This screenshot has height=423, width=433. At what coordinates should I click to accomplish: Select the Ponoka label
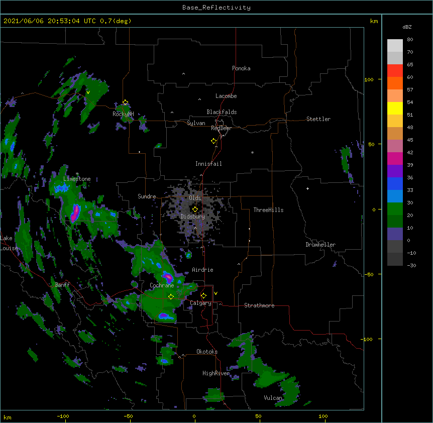pos(241,68)
